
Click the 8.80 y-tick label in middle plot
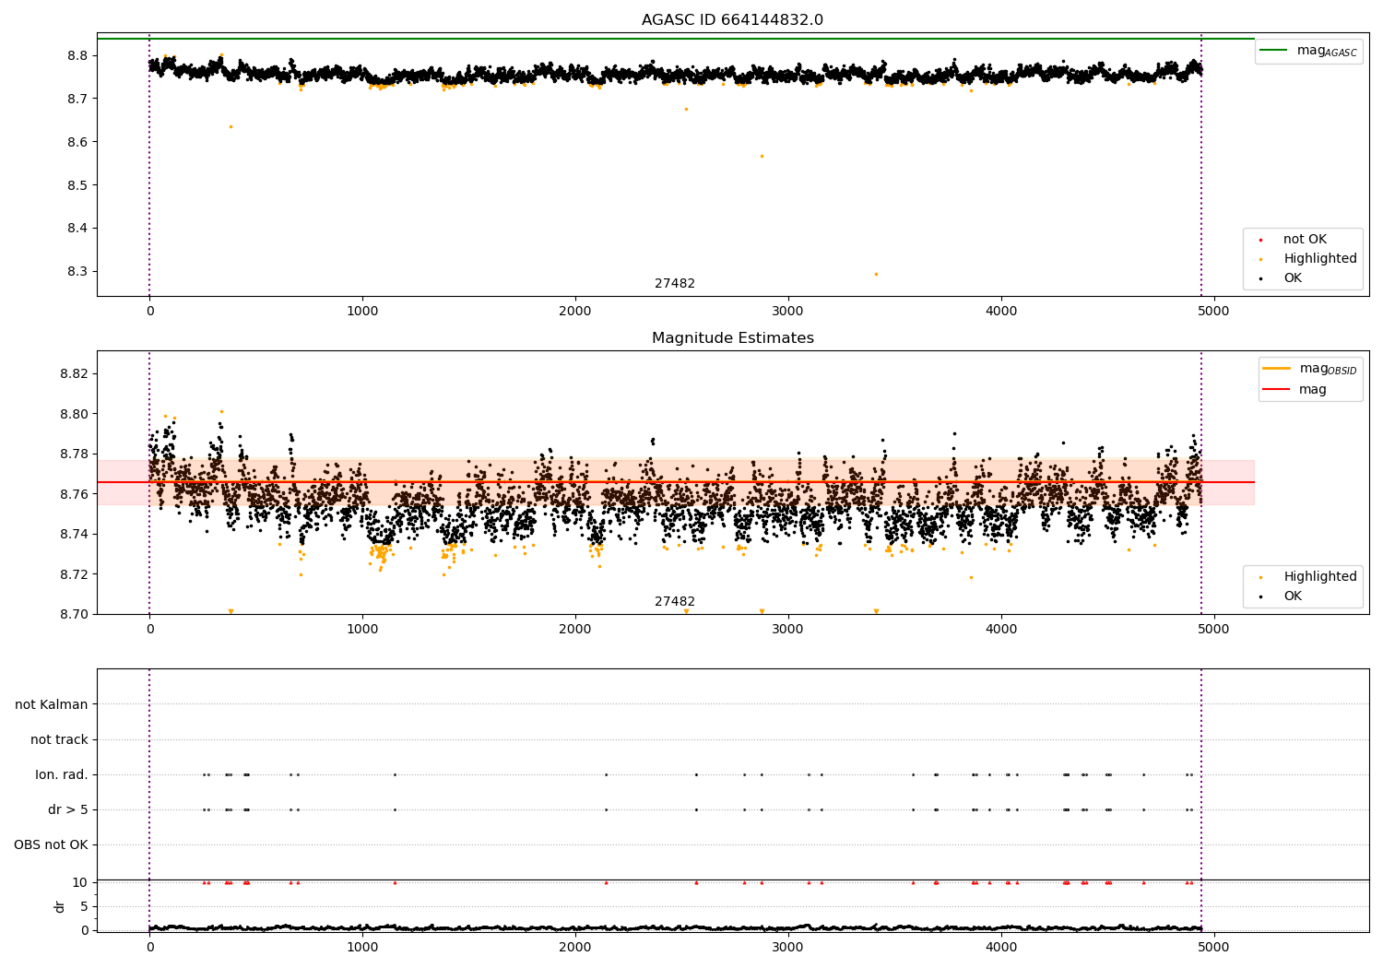click(74, 414)
